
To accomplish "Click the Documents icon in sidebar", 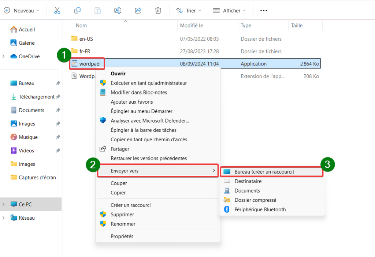I will coord(14,110).
